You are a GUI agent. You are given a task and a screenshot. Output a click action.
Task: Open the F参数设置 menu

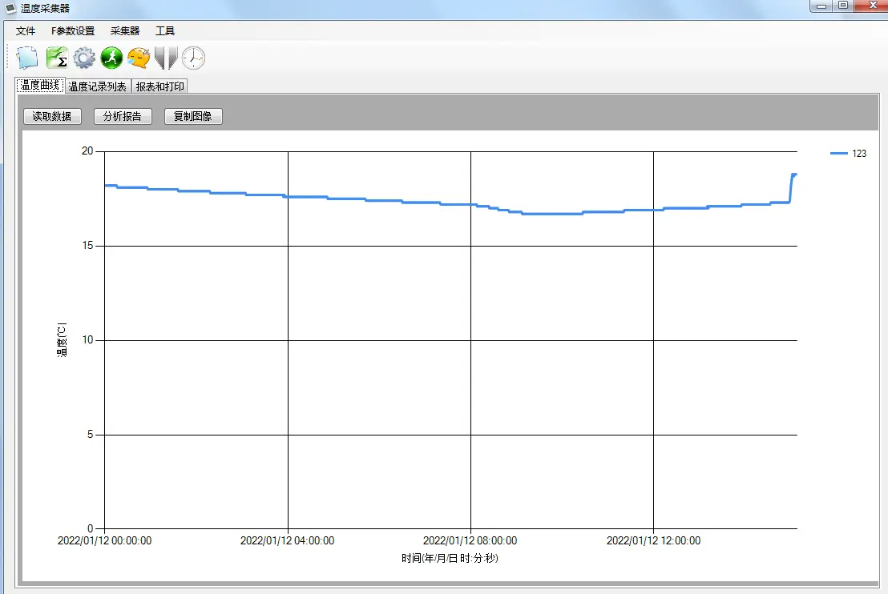click(72, 31)
